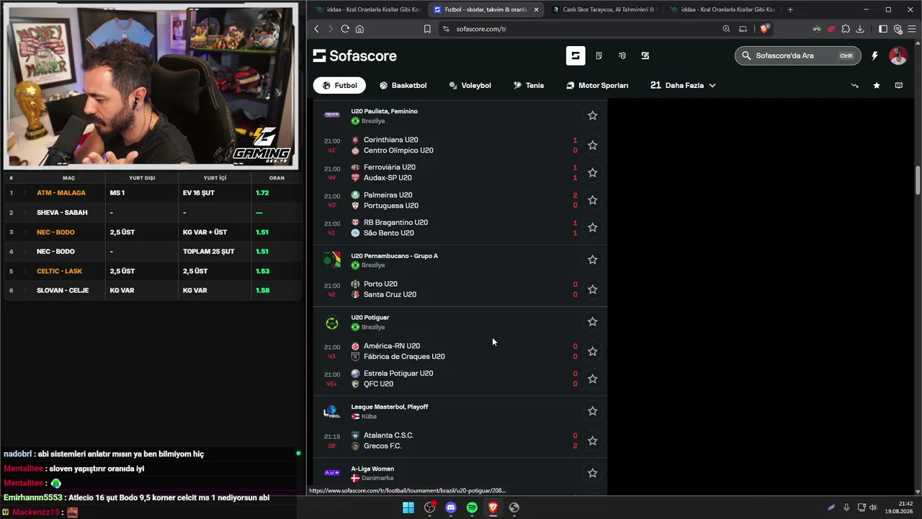Click the 1.72 odds value
This screenshot has height=519, width=922.
pos(262,193)
